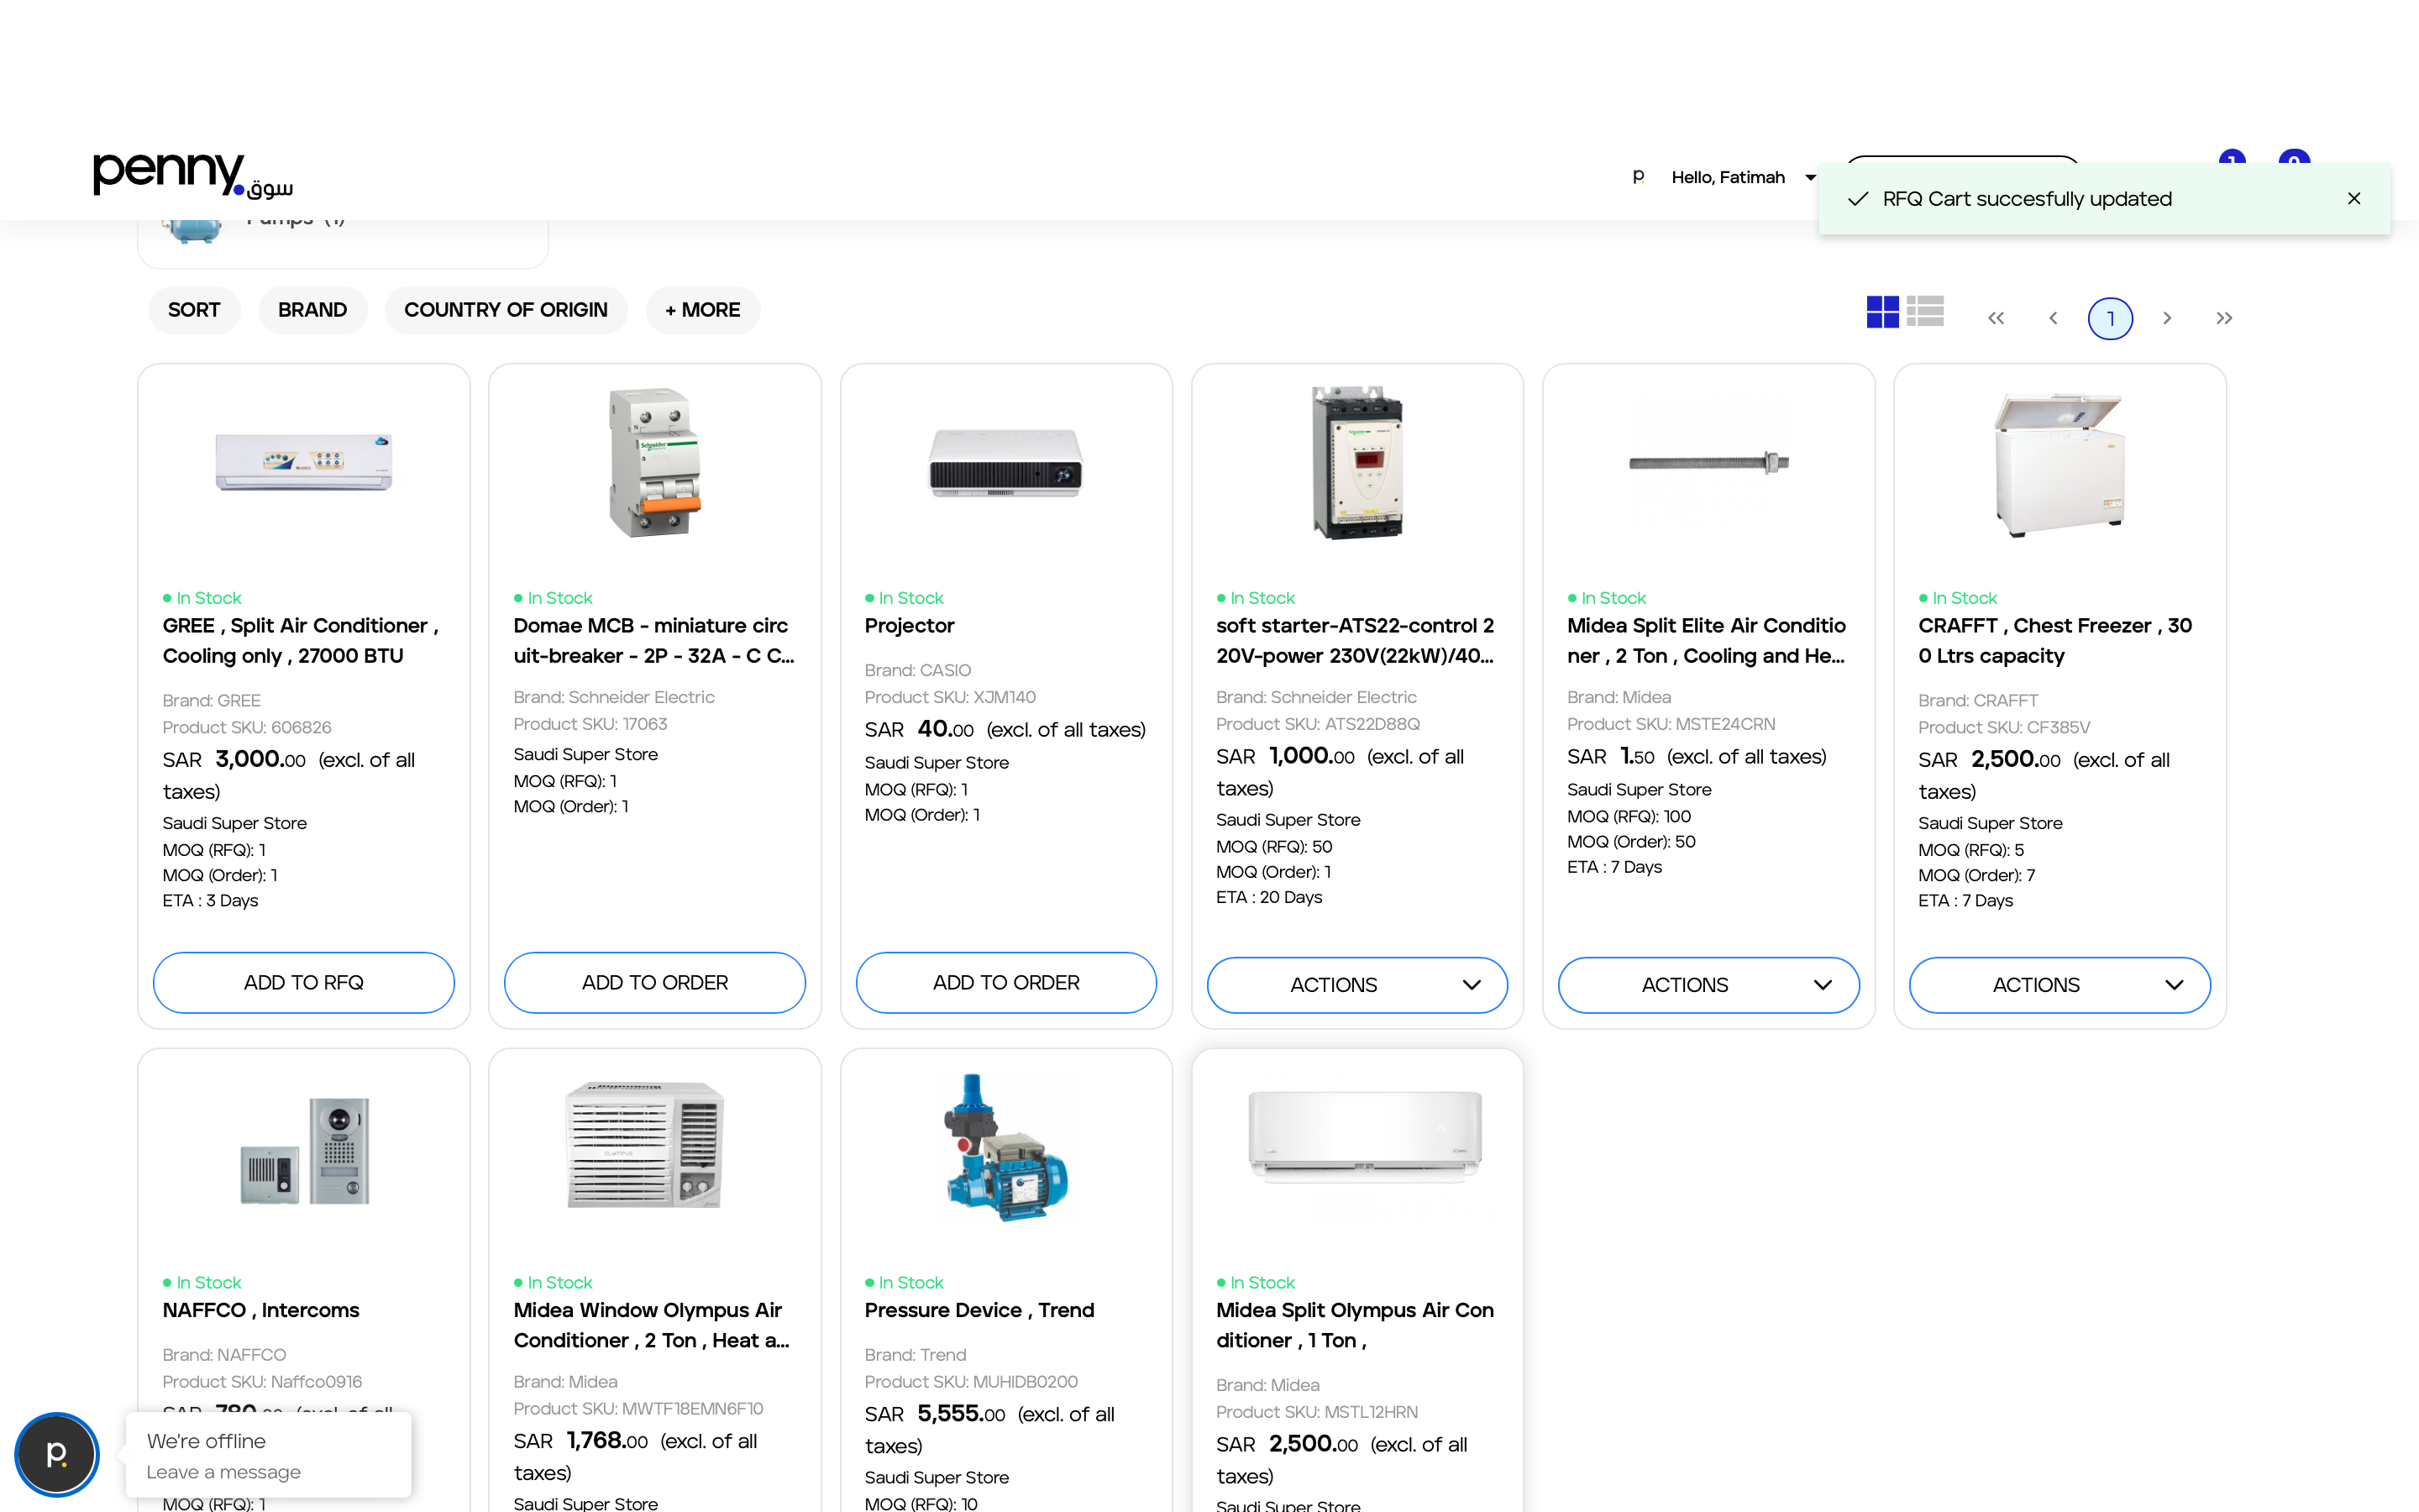Viewport: 2419px width, 1512px height.
Task: Go to first page of results
Action: (x=1995, y=318)
